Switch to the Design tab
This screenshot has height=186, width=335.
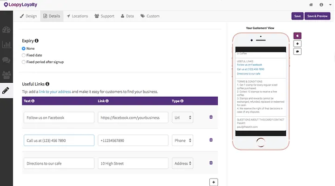click(x=28, y=16)
